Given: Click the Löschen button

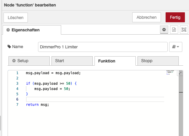Looking at the screenshot, I should [x=16, y=17].
